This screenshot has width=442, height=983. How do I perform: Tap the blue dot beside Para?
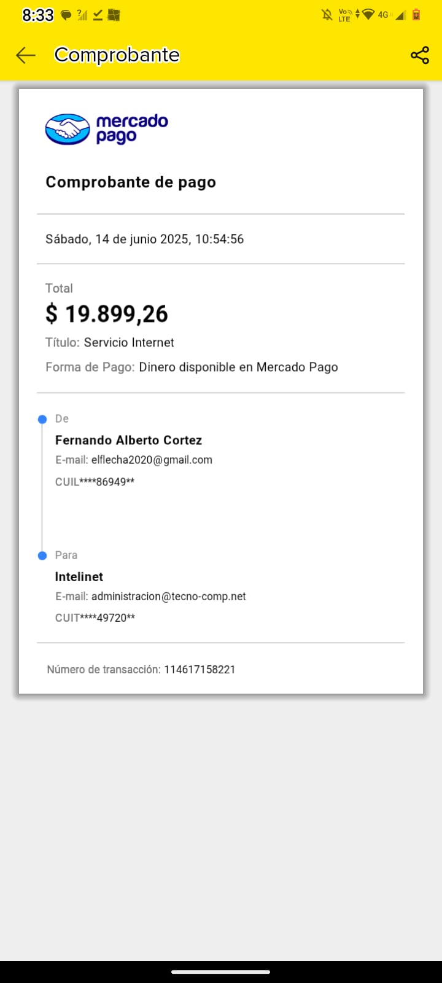tap(42, 556)
